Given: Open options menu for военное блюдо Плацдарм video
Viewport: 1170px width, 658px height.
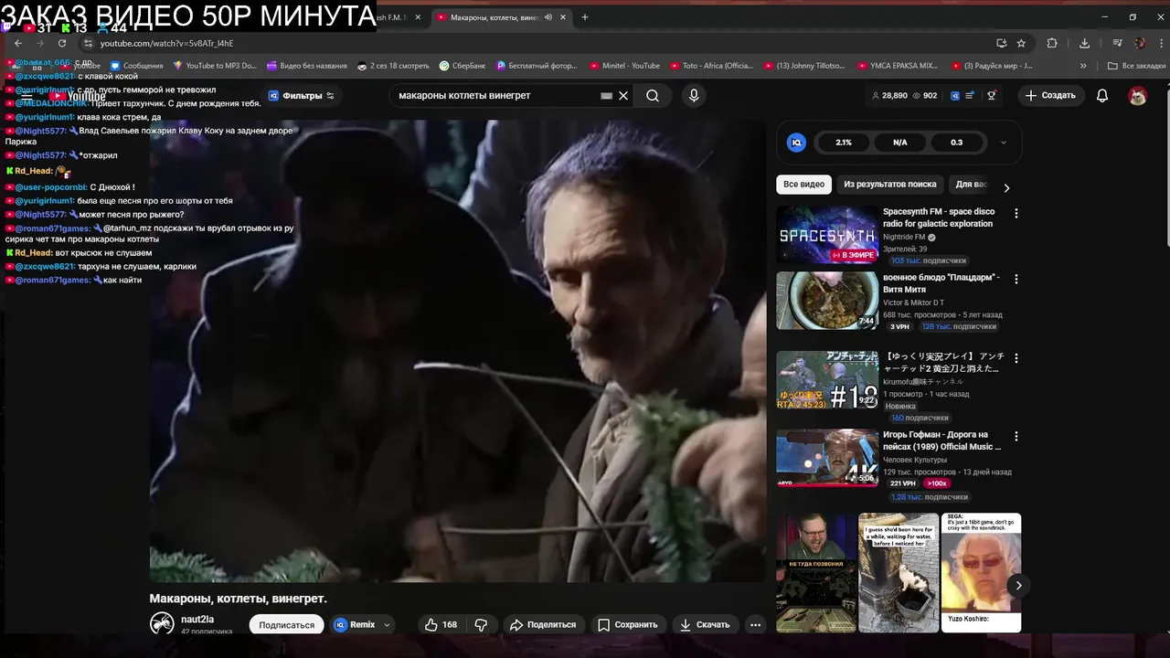Looking at the screenshot, I should point(1016,279).
